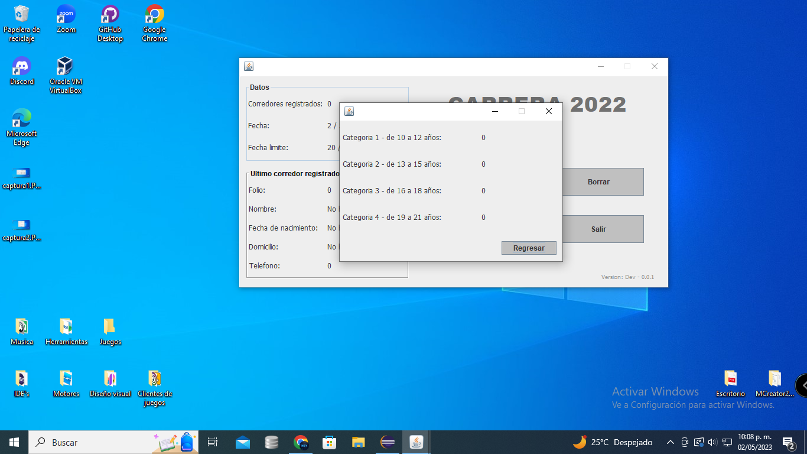Screen dimensions: 807x454
Task: Open the Papelera de reciclaje desktop icon
Action: coord(22,24)
